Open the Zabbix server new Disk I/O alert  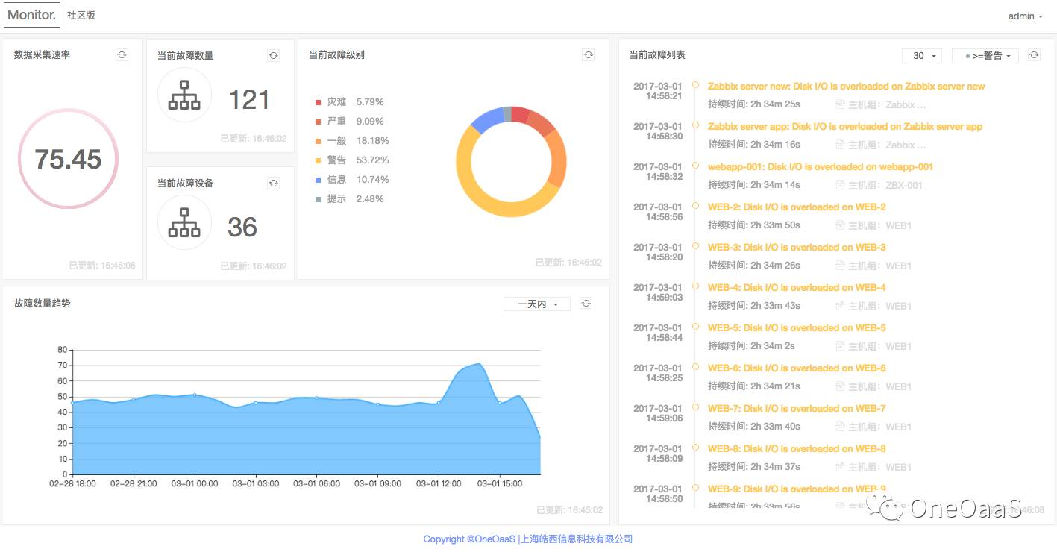846,87
